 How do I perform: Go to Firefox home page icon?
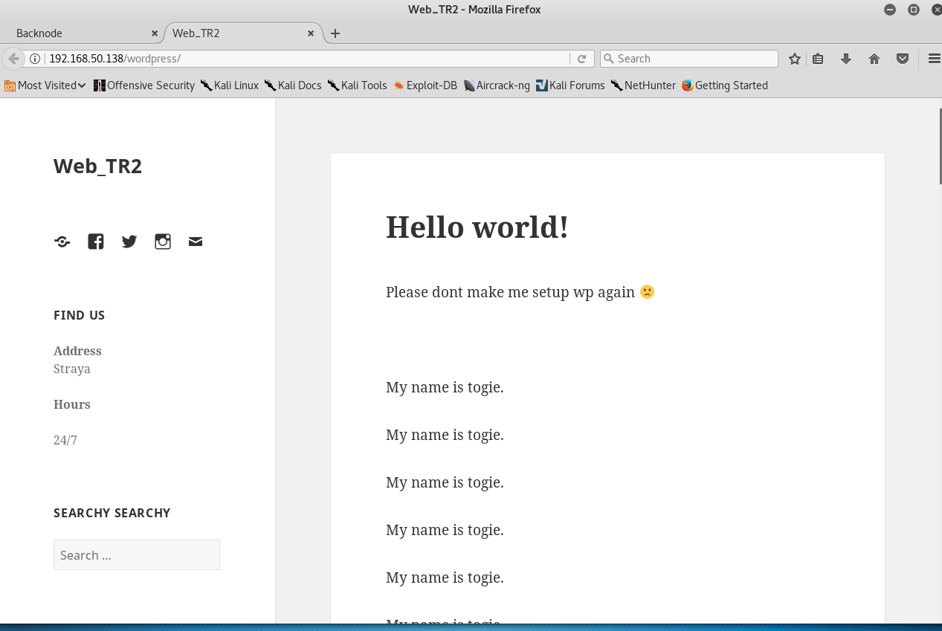tap(874, 59)
